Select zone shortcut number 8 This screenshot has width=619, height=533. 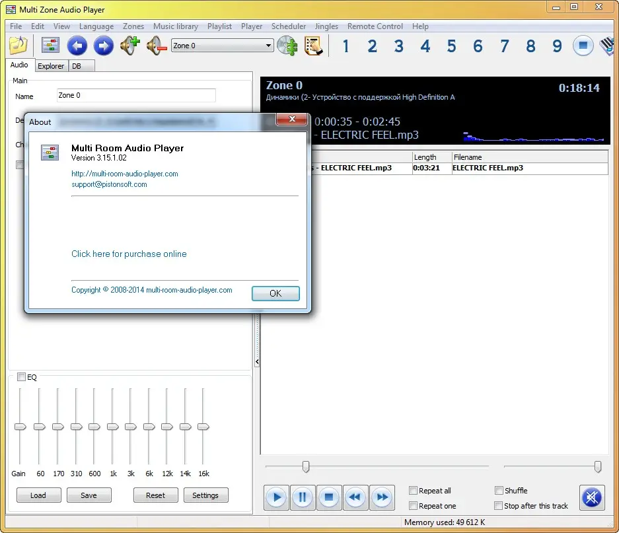coord(531,46)
